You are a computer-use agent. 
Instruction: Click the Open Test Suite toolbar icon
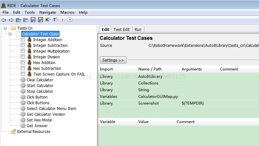(x=18, y=20)
